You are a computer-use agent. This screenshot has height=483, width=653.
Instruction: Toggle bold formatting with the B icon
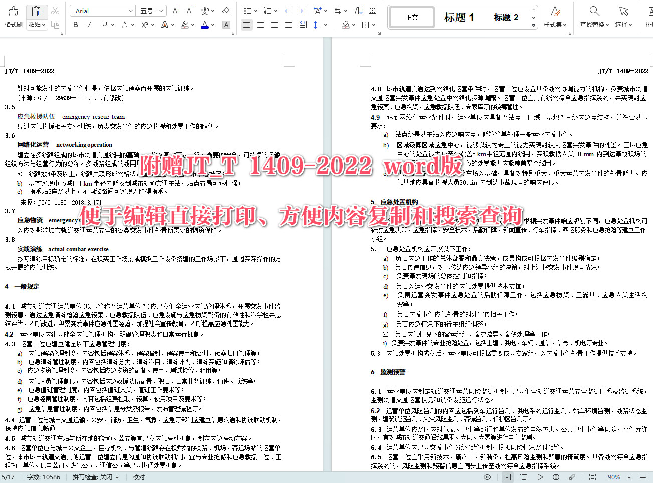[75, 24]
